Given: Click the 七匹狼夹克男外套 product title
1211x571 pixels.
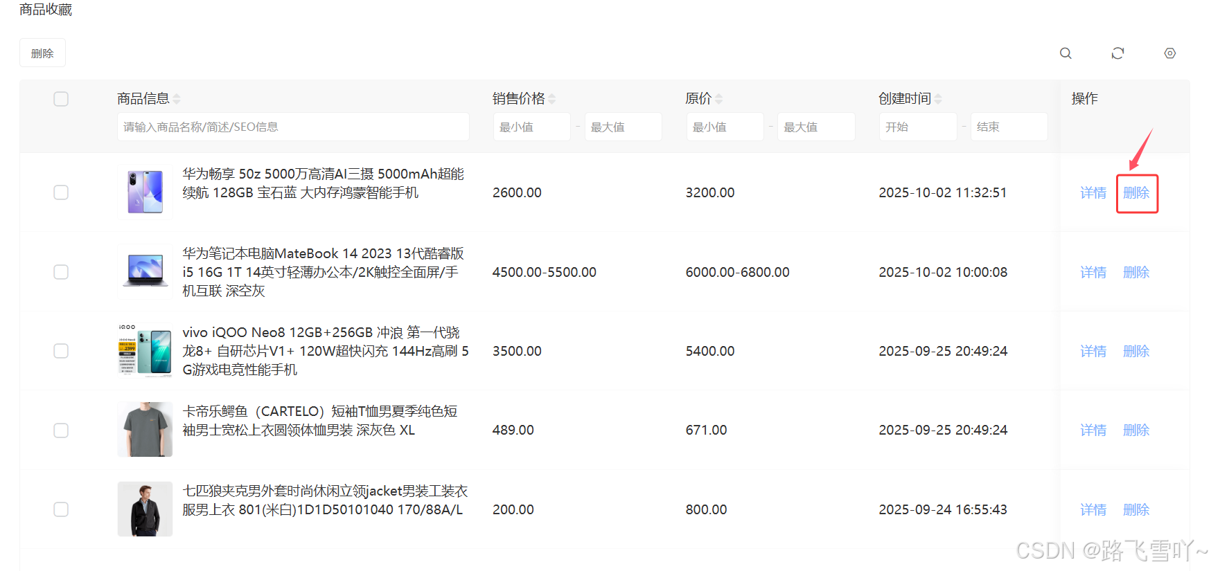Looking at the screenshot, I should click(326, 500).
